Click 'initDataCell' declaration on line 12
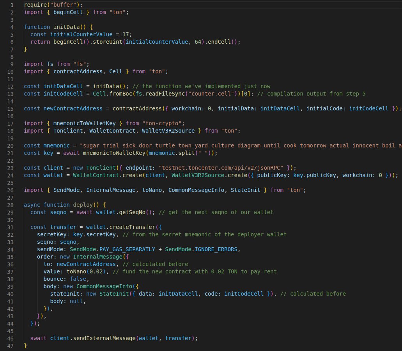This screenshot has width=402, height=351. (63, 87)
